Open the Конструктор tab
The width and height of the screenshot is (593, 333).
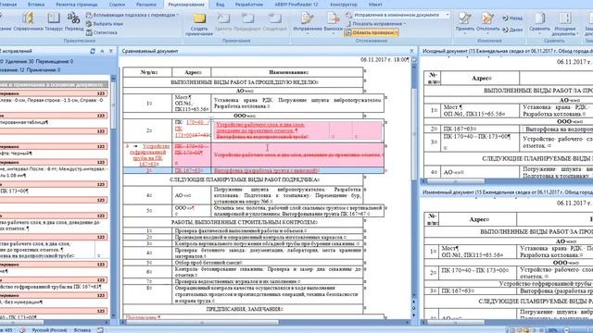coord(344,5)
